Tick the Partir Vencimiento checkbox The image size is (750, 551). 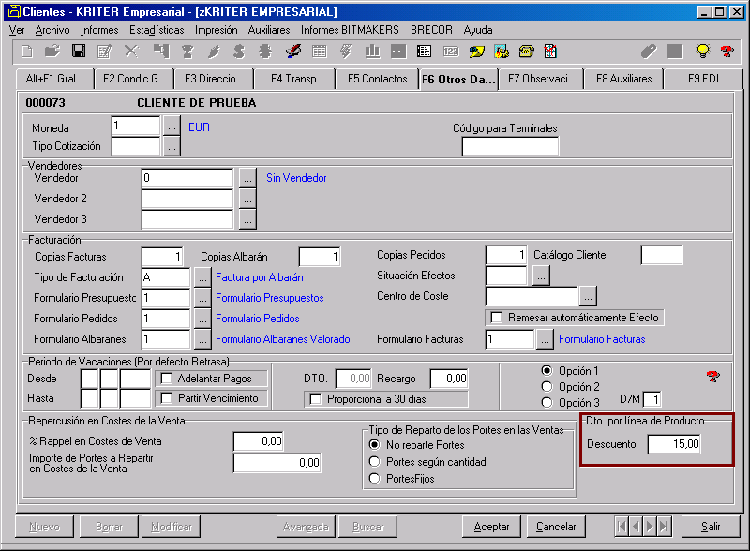pos(167,398)
